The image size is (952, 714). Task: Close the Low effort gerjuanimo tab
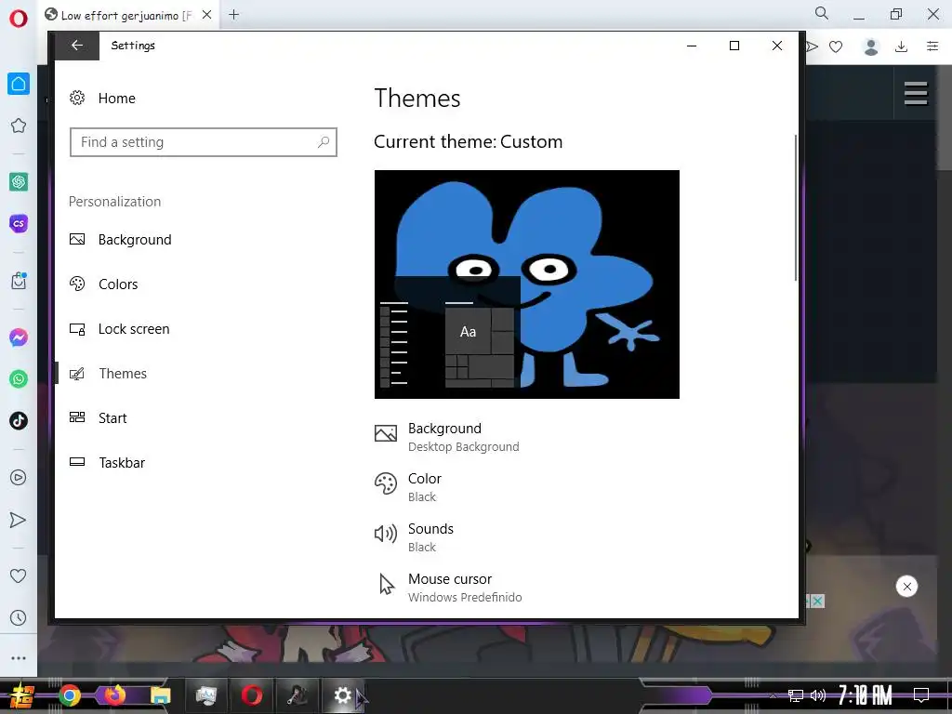point(207,15)
